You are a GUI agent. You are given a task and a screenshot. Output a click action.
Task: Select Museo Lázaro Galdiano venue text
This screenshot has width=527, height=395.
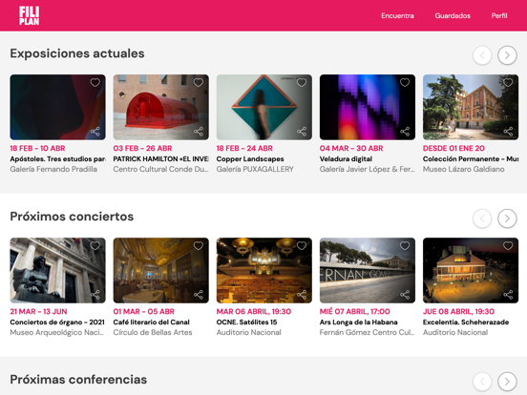[463, 169]
